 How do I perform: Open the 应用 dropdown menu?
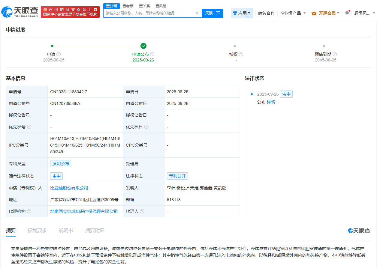pos(242,13)
